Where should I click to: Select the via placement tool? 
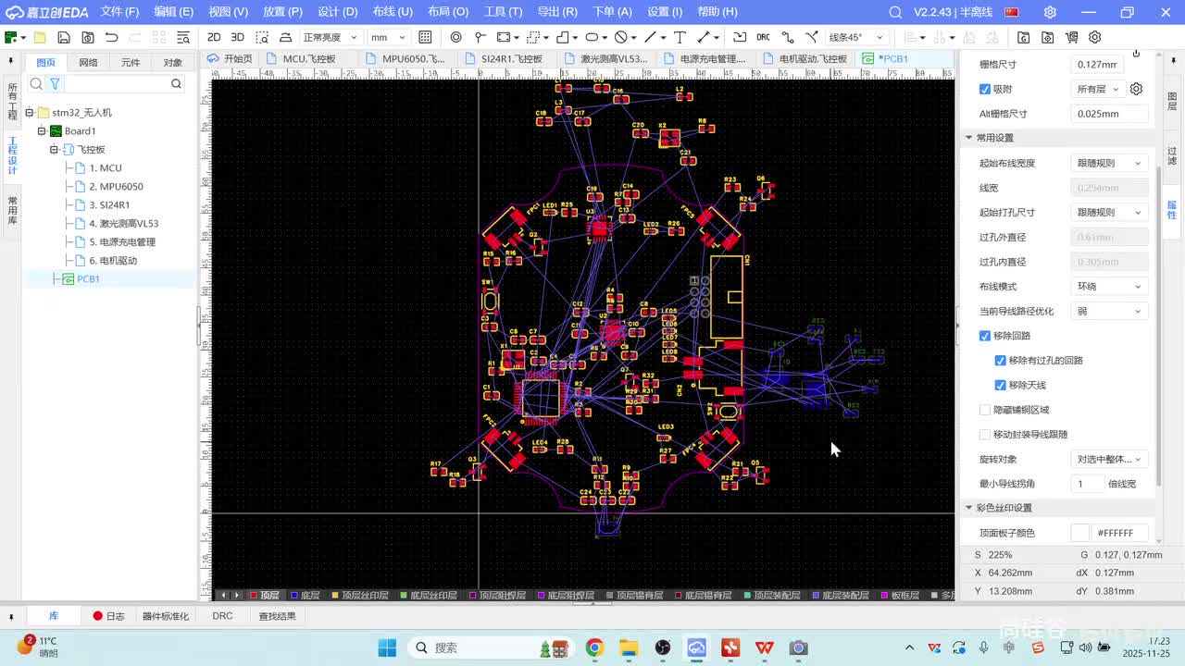[455, 37]
